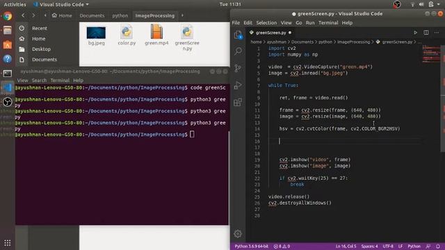The height and width of the screenshot is (250, 445).
Task: Click OBS tray icon in top bar
Action: (x=397, y=4)
